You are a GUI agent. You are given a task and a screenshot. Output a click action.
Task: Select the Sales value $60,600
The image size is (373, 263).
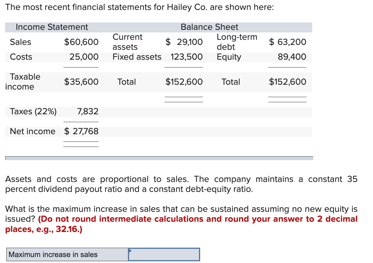(x=81, y=42)
